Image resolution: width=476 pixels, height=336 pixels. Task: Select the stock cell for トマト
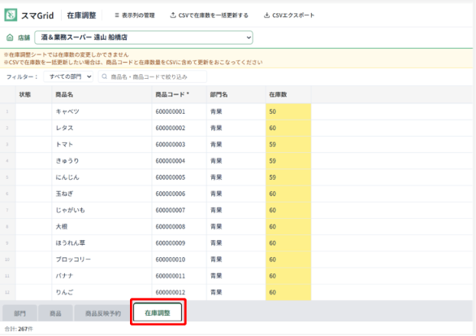(288, 145)
